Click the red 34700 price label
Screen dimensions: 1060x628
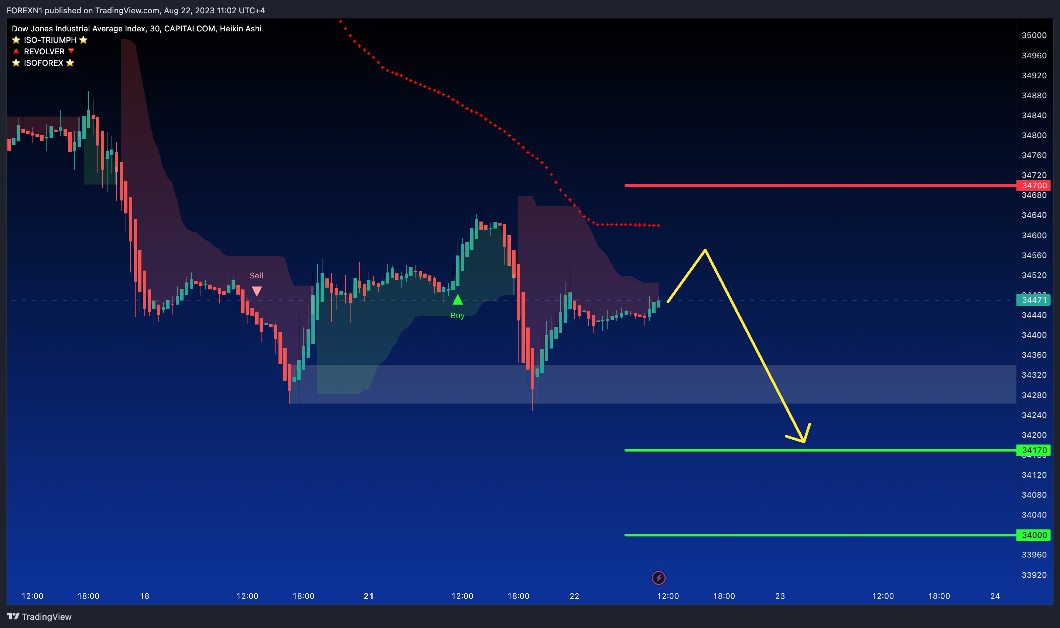point(1034,185)
